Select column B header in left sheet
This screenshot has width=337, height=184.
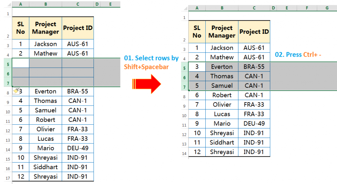[45, 4]
